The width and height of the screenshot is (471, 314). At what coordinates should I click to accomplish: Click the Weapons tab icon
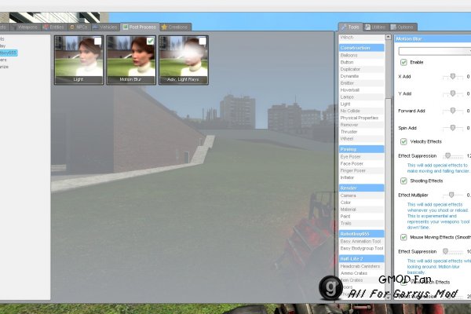pos(14,27)
